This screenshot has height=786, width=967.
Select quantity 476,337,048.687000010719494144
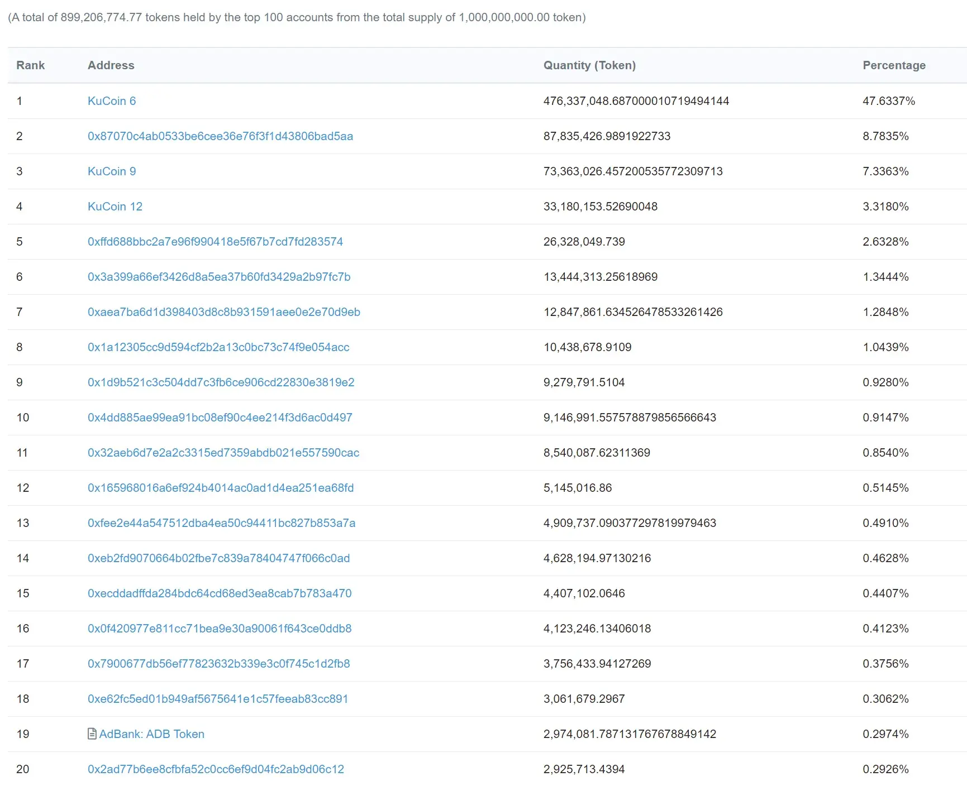pos(636,101)
